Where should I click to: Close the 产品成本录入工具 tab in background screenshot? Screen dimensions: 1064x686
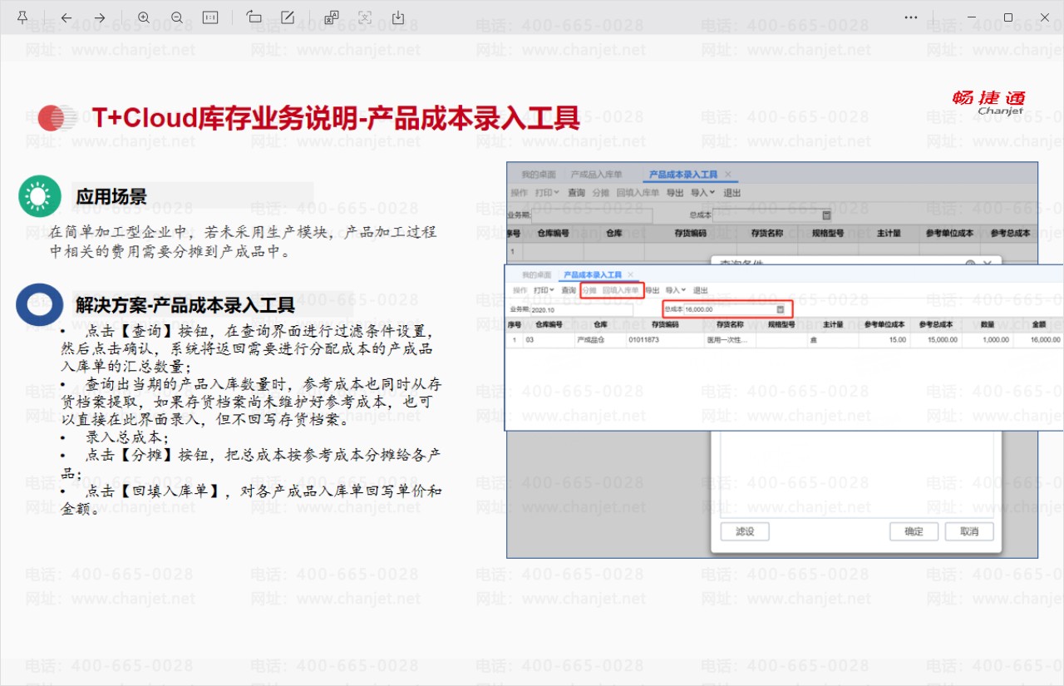coord(727,175)
